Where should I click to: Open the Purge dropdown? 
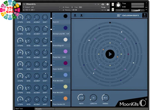point(105,7)
